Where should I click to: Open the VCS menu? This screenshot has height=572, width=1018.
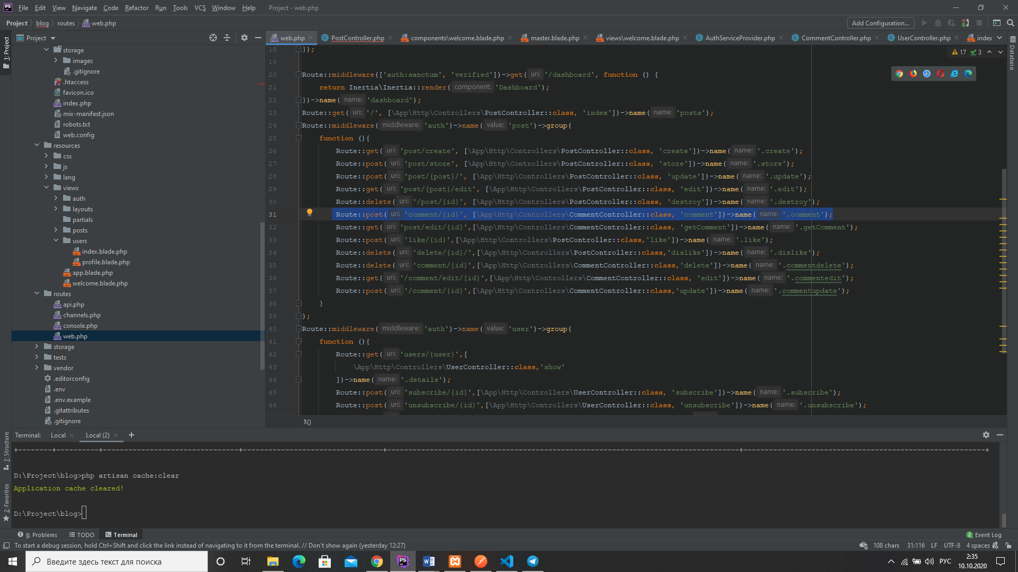200,8
